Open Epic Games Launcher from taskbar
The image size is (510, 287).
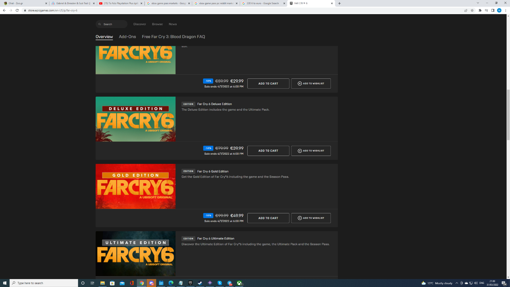tap(190, 283)
